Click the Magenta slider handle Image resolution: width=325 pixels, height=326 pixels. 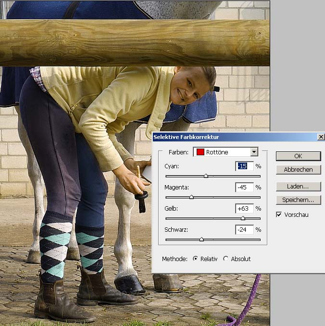pos(191,197)
